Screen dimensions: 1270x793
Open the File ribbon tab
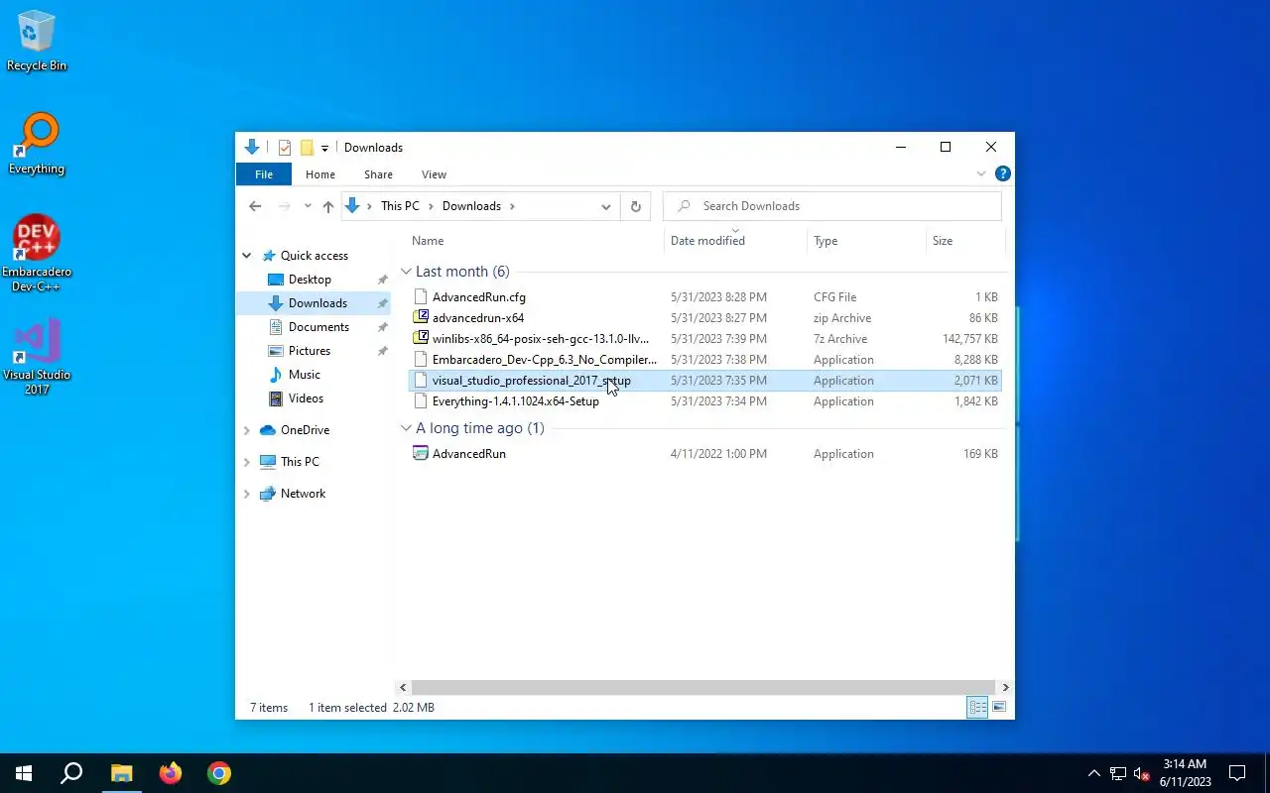coord(264,174)
